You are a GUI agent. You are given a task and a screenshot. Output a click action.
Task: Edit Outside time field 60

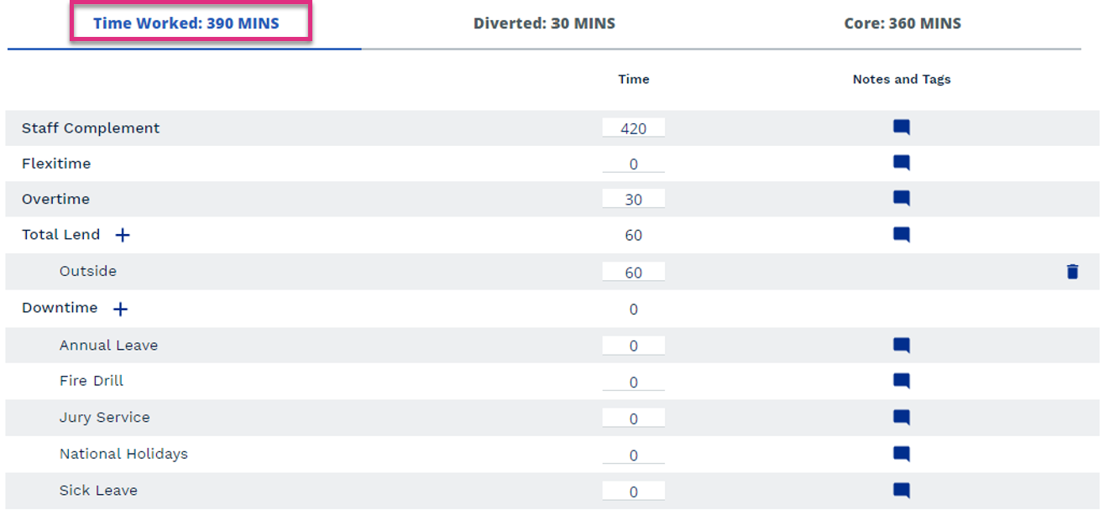pos(633,272)
